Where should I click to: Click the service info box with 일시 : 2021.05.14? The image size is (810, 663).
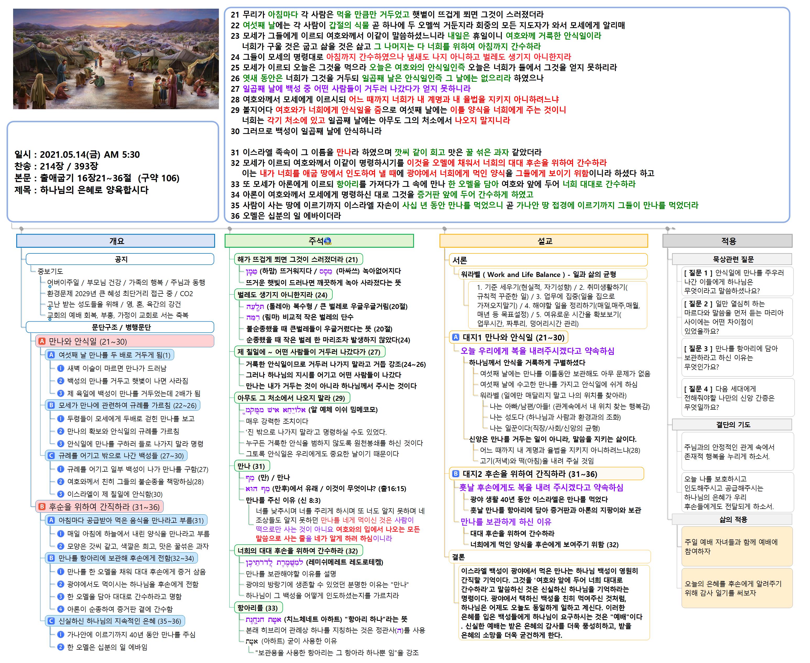point(113,172)
